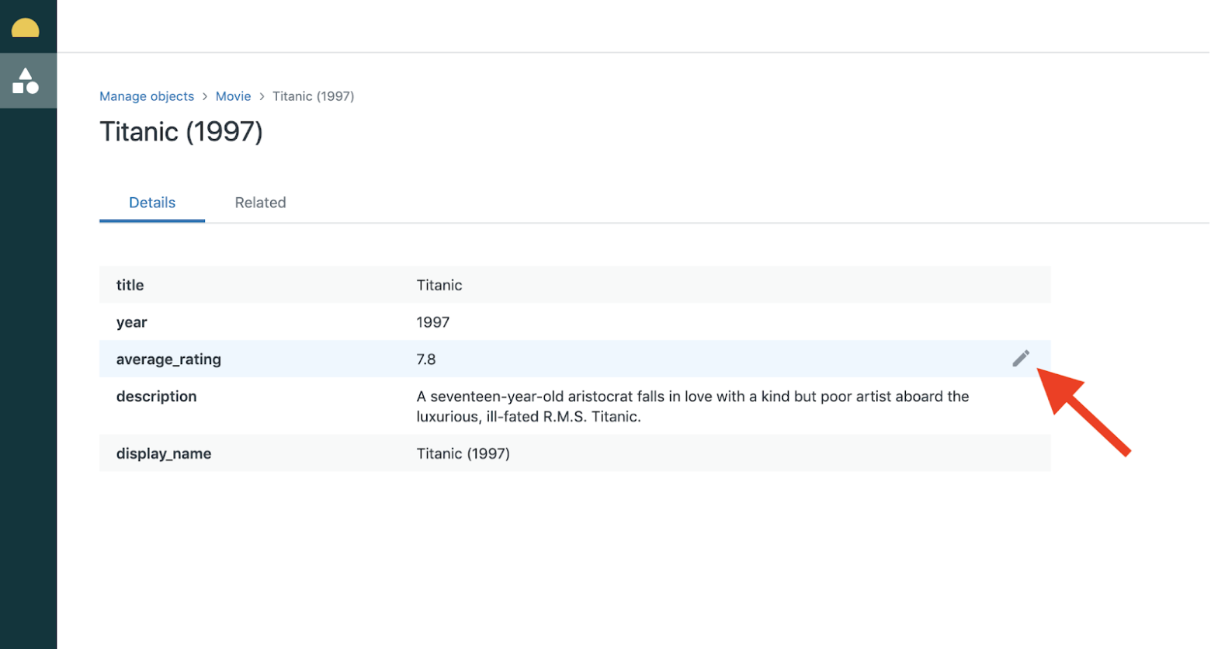The height and width of the screenshot is (649, 1211).
Task: Open the shapes icon in the sidebar
Action: 26,81
